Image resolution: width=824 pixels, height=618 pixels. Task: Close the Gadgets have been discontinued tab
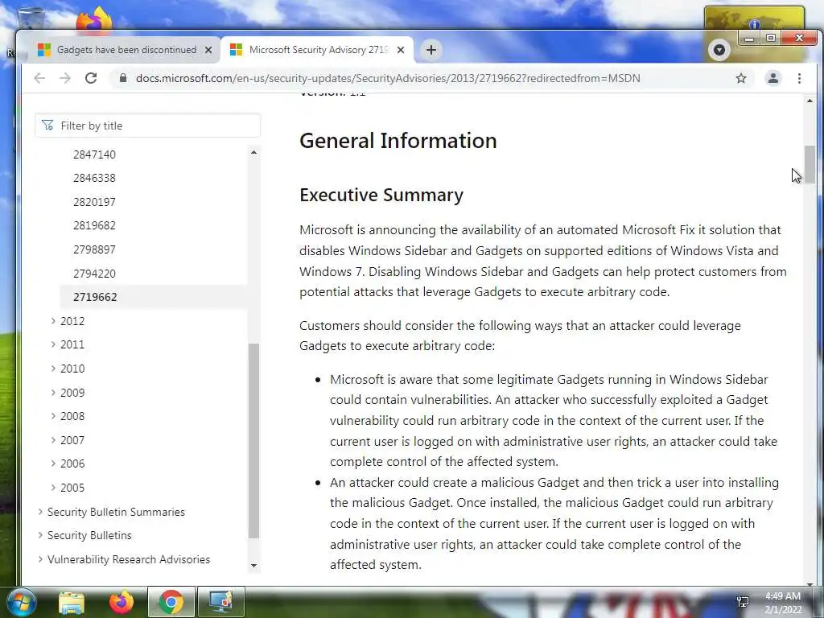(x=208, y=50)
